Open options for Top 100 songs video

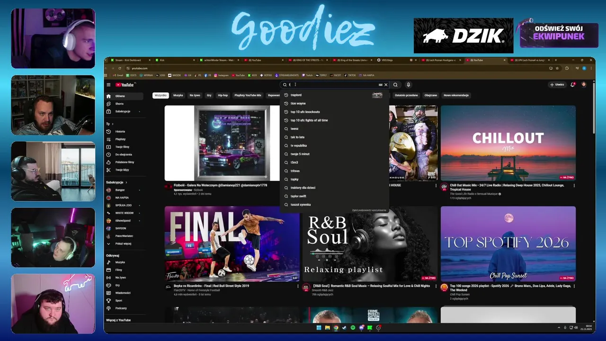574,286
